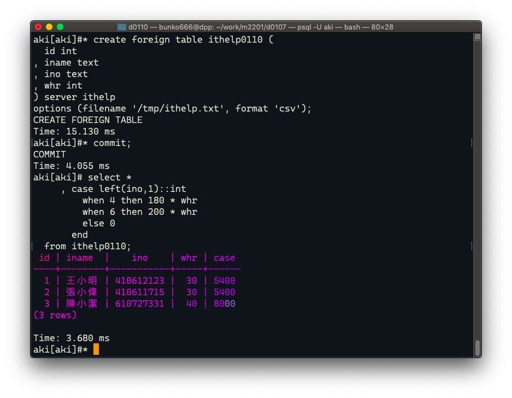Click the red close window button
Image resolution: width=512 pixels, height=398 pixels.
pyautogui.click(x=38, y=27)
